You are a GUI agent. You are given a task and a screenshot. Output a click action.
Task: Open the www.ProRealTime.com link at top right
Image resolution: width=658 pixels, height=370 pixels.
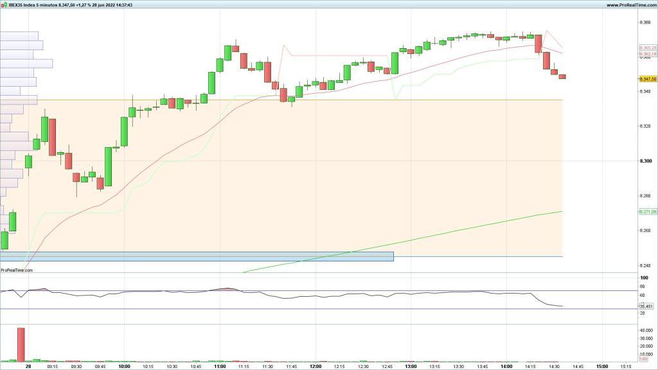630,4
